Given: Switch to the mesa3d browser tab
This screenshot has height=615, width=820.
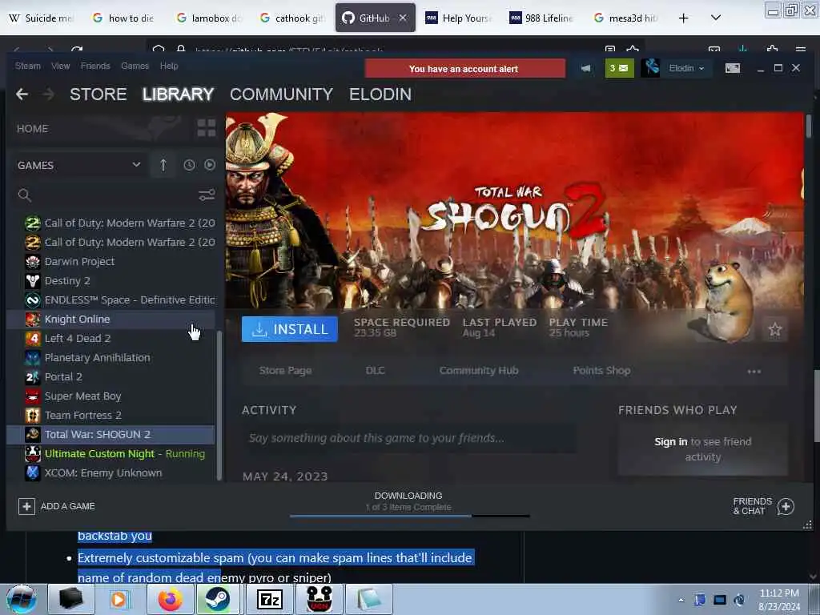Looking at the screenshot, I should [x=627, y=18].
